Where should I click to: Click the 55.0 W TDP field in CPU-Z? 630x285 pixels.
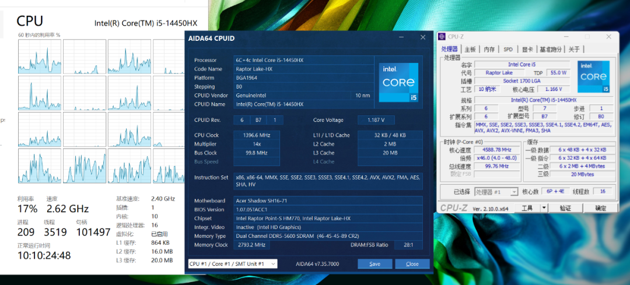tap(558, 73)
